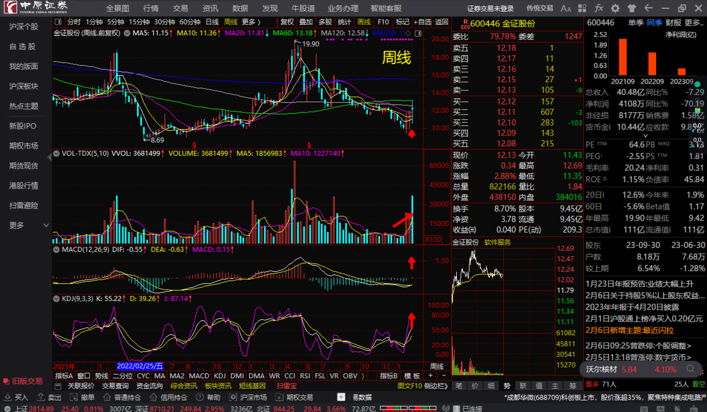Open the skin theme shirt icon
707x412 pixels.
point(632,8)
